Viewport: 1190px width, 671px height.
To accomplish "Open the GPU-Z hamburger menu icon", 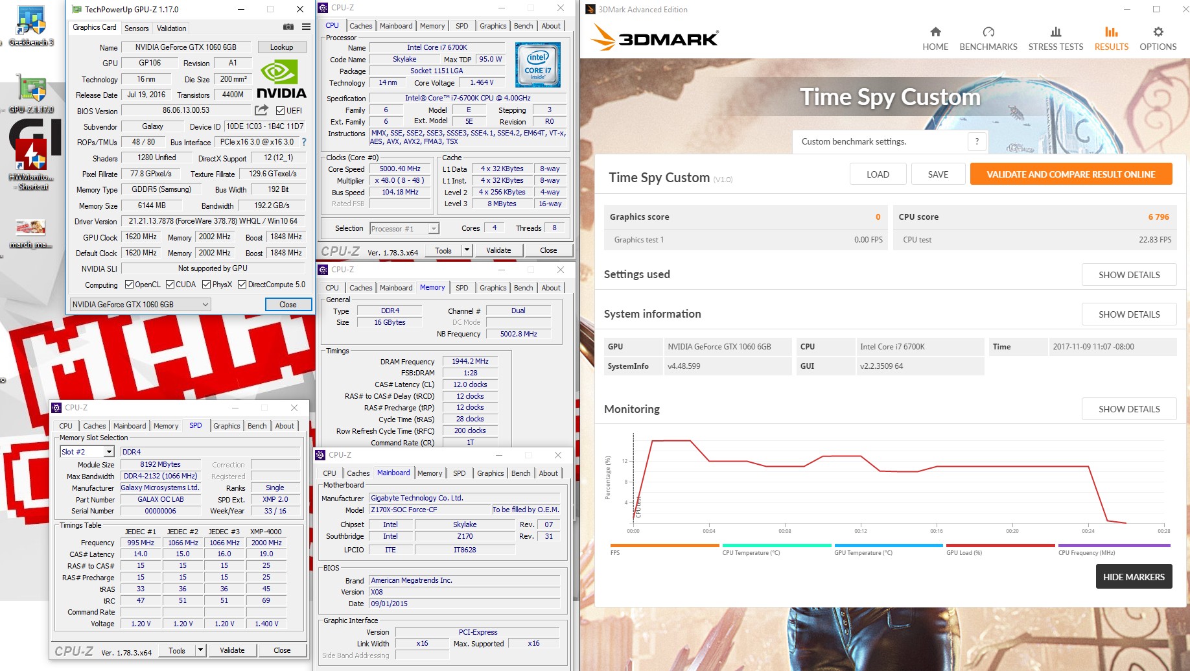I will (306, 27).
